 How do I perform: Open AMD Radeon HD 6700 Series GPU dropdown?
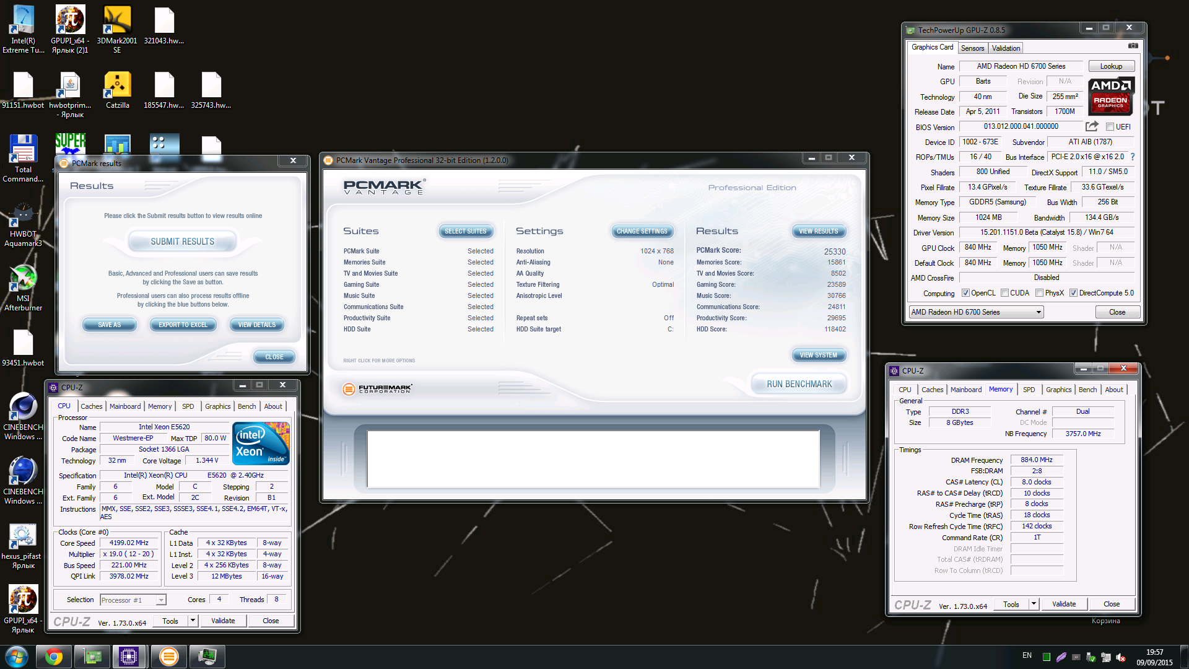point(976,312)
